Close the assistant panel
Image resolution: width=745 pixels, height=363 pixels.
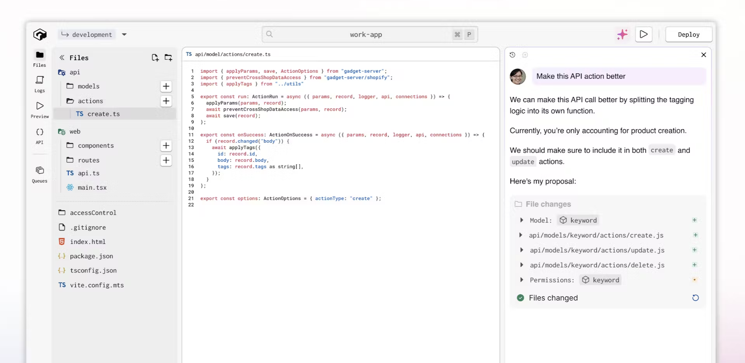704,55
